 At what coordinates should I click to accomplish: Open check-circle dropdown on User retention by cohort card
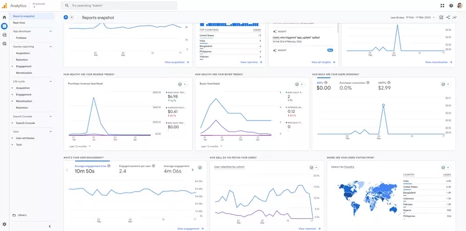point(314,168)
